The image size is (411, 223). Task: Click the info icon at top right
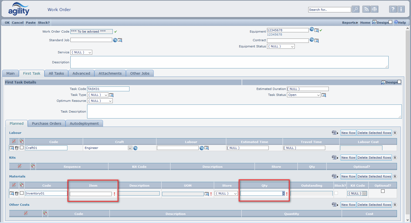pos(401,9)
